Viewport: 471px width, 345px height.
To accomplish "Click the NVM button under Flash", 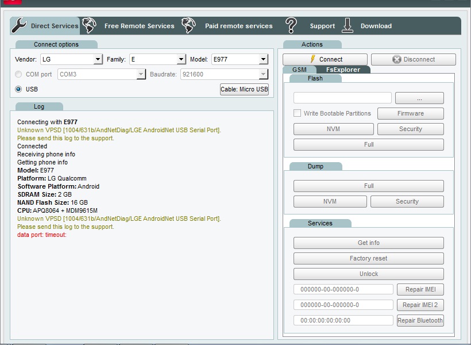I will pos(333,129).
